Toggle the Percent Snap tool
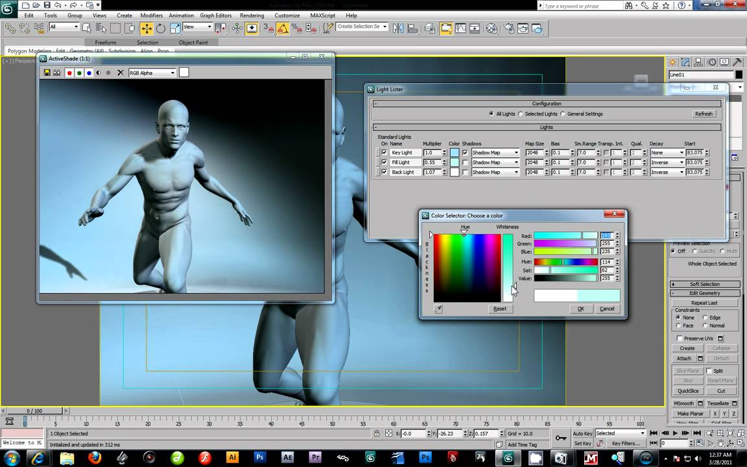 (297, 29)
